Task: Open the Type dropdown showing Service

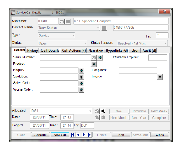Action: point(73,35)
